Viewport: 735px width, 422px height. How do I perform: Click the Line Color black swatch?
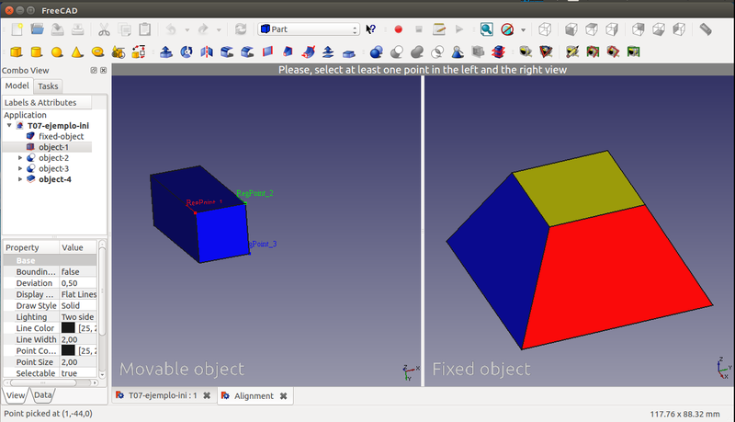click(68, 327)
